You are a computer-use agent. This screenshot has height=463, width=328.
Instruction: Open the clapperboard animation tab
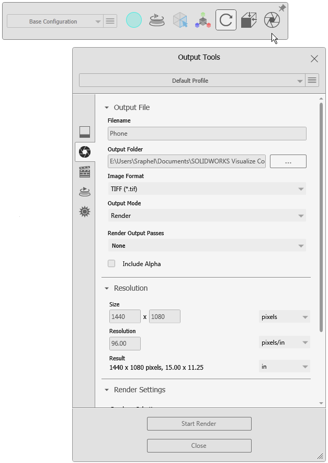pyautogui.click(x=84, y=172)
